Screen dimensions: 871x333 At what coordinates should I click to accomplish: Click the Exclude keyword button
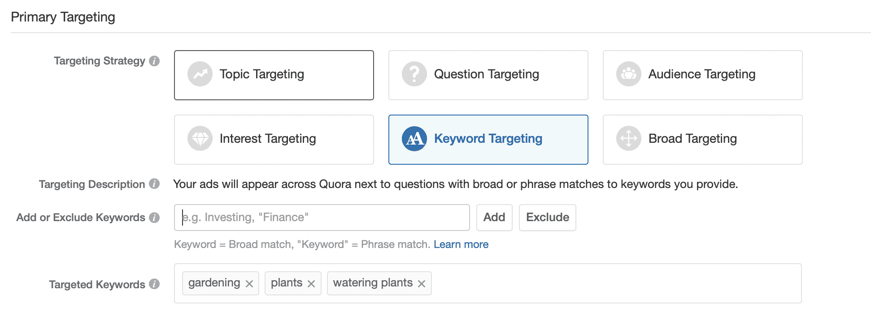point(548,218)
